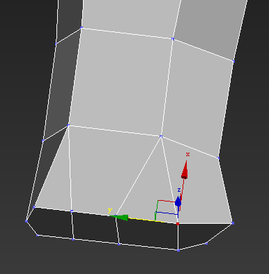
Task: Grab the green Y-axis gizmo arrow
Action: [119, 218]
